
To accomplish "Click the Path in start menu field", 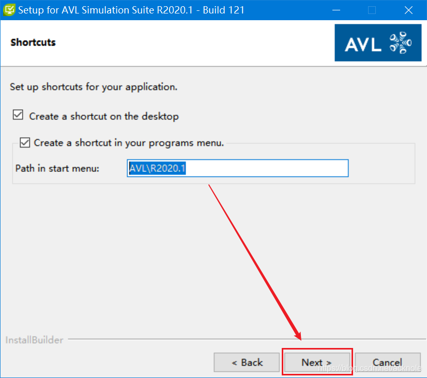I will [x=237, y=168].
